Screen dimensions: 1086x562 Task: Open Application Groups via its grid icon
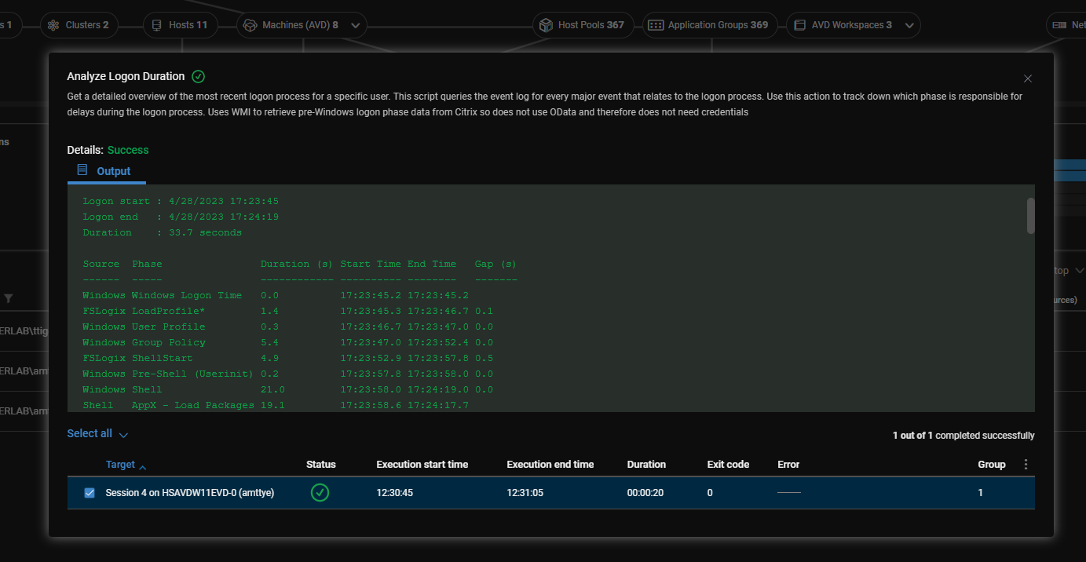(656, 24)
